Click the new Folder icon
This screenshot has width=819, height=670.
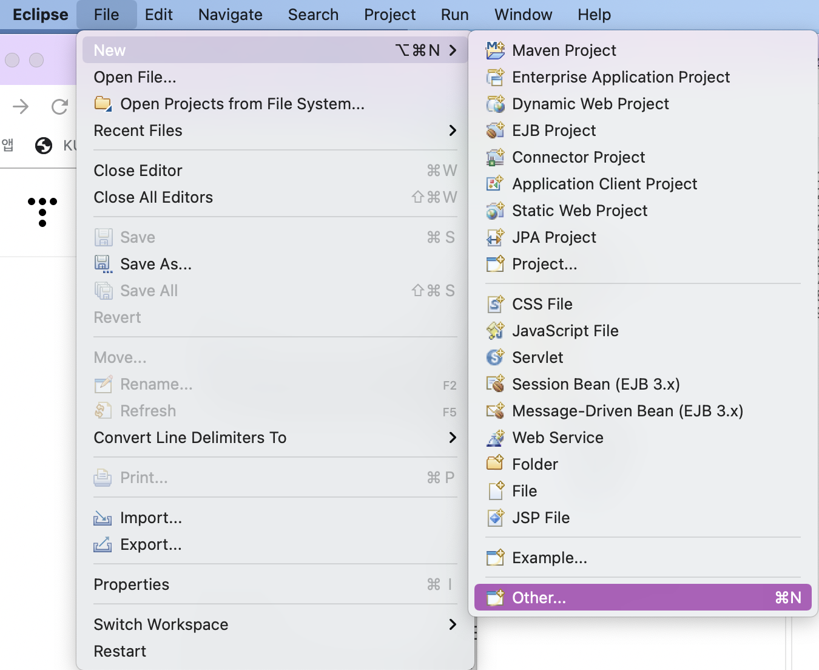[495, 464]
